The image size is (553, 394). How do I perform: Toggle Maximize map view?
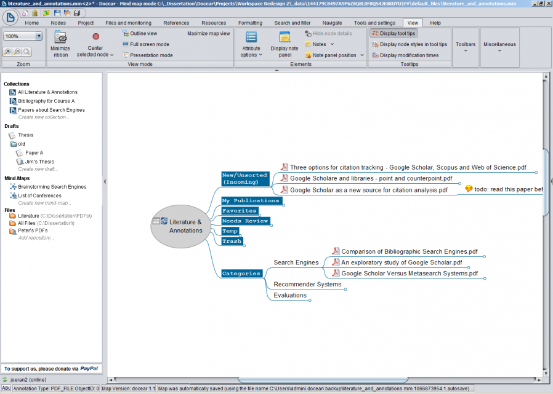pyautogui.click(x=208, y=33)
